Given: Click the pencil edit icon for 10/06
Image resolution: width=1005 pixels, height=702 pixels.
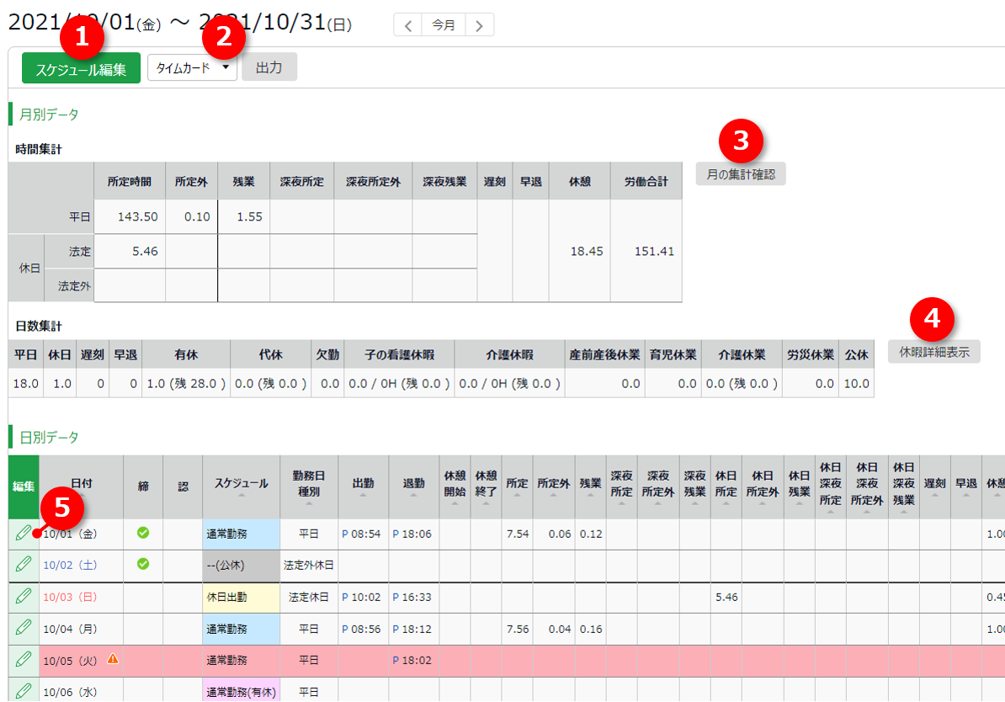Looking at the screenshot, I should coord(24,691).
